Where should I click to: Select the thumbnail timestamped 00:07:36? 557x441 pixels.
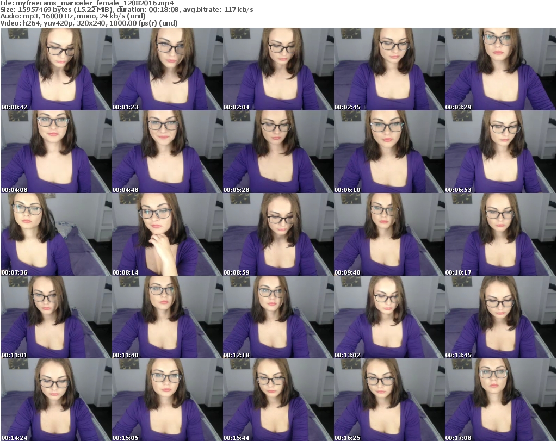point(57,235)
